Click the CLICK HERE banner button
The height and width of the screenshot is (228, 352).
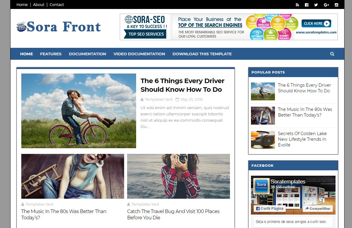click(x=316, y=24)
